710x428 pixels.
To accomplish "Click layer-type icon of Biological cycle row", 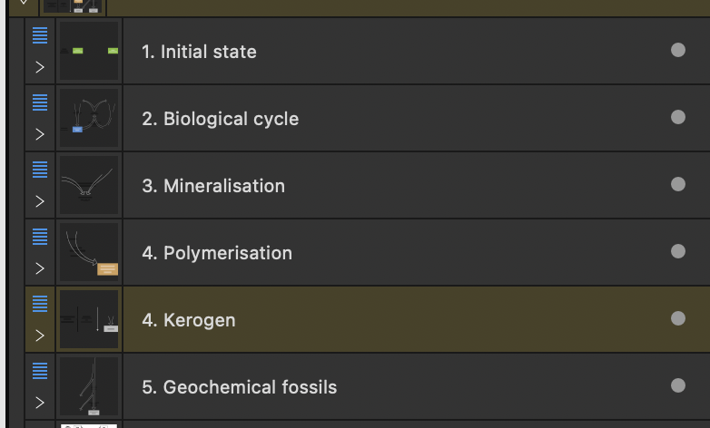I will pos(40,102).
